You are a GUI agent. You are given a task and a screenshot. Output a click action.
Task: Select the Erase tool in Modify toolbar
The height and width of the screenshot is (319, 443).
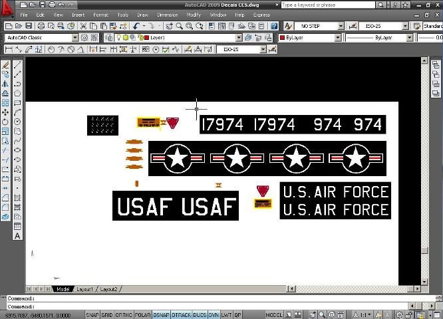(x=5, y=65)
